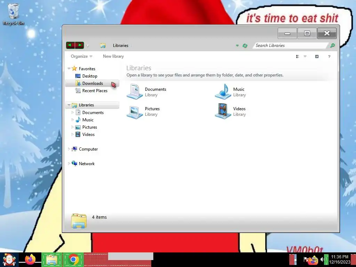This screenshot has width=356, height=267.
Task: Open the Action Center flag in tray
Action: 306,259
